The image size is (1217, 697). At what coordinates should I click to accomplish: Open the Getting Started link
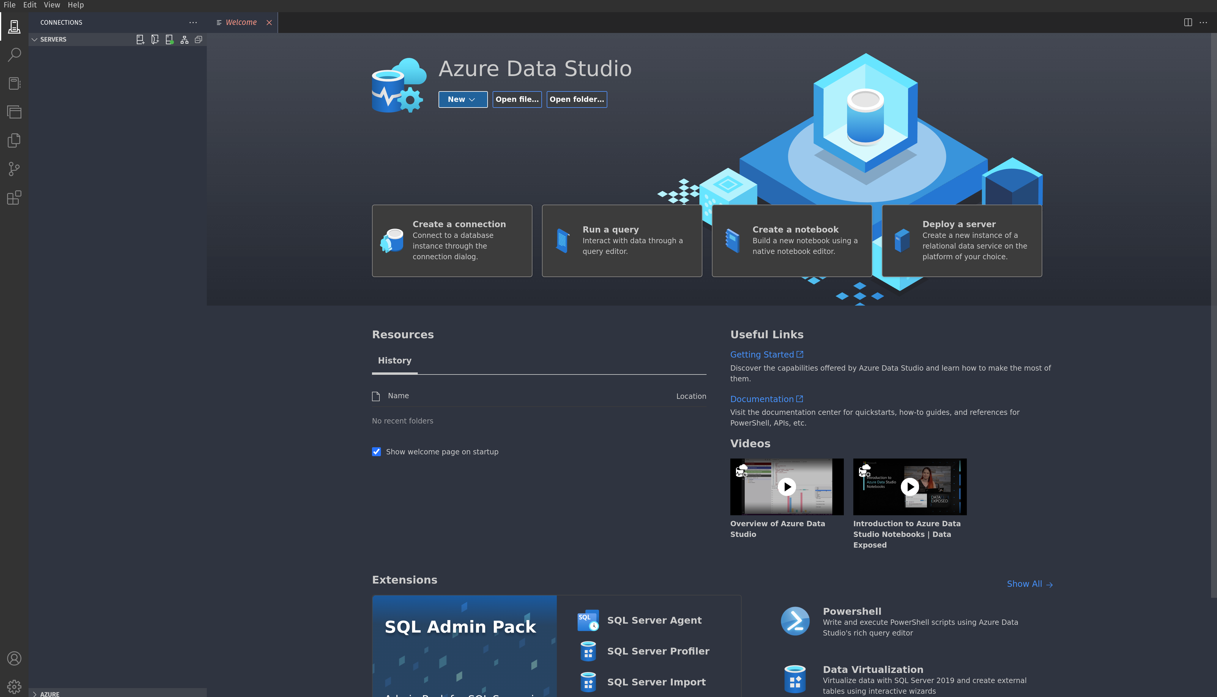[762, 354]
